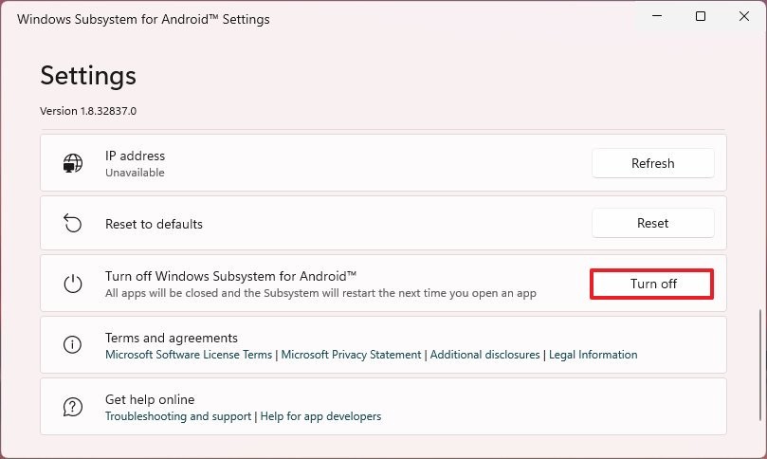Open Help for app developers link
The width and height of the screenshot is (767, 459).
coord(320,416)
